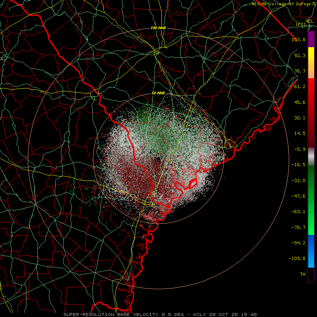Click the 76.7 legend value

300,71
